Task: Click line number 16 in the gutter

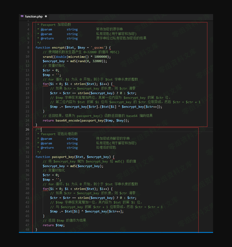Action: [x=27, y=84]
